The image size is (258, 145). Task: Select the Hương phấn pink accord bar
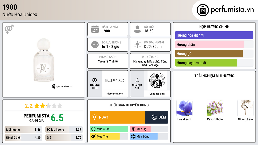[214, 44]
